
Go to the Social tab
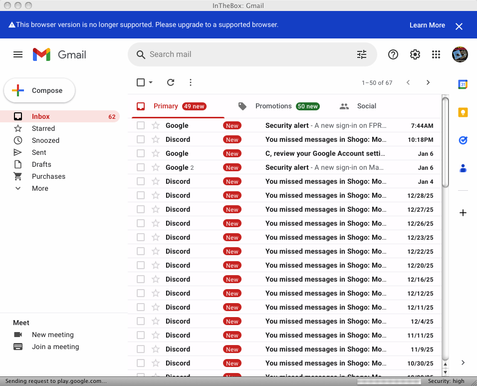(366, 106)
